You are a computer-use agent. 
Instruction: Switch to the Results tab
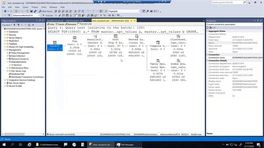coord(60,24)
